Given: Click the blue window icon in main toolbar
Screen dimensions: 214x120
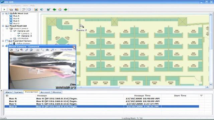Looking at the screenshot, I should 29,10.
